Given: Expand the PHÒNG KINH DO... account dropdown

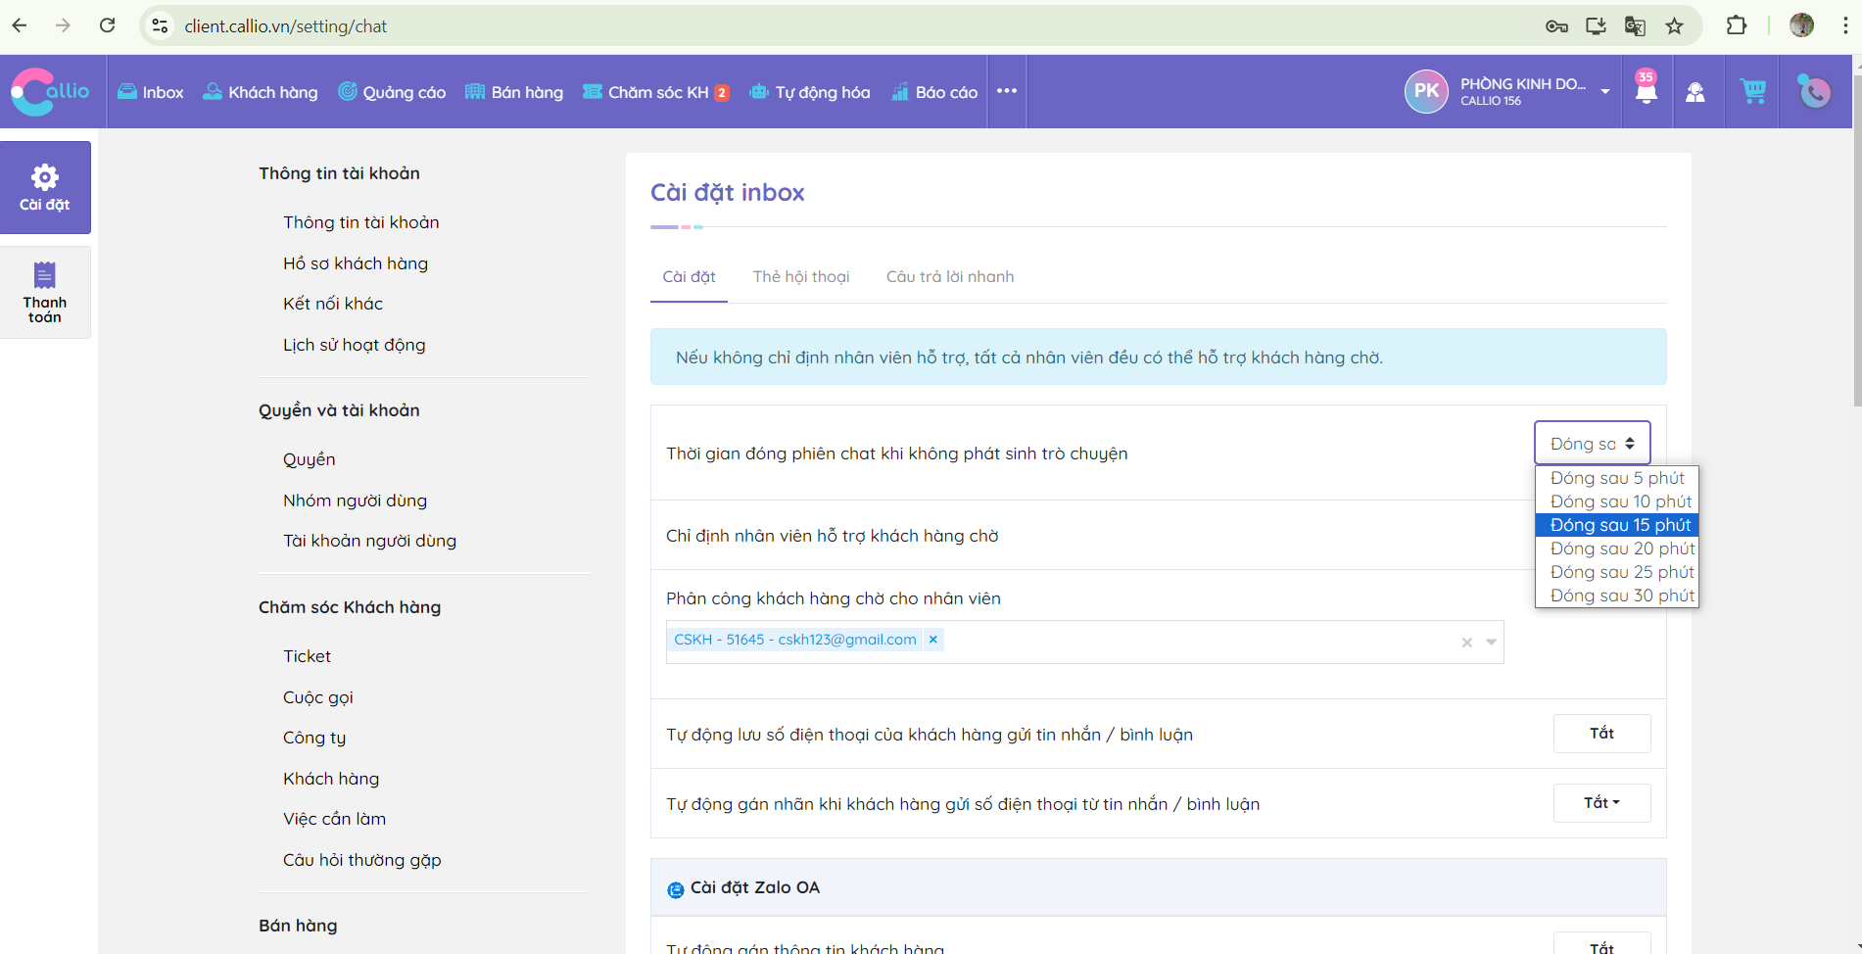Looking at the screenshot, I should click(x=1605, y=91).
